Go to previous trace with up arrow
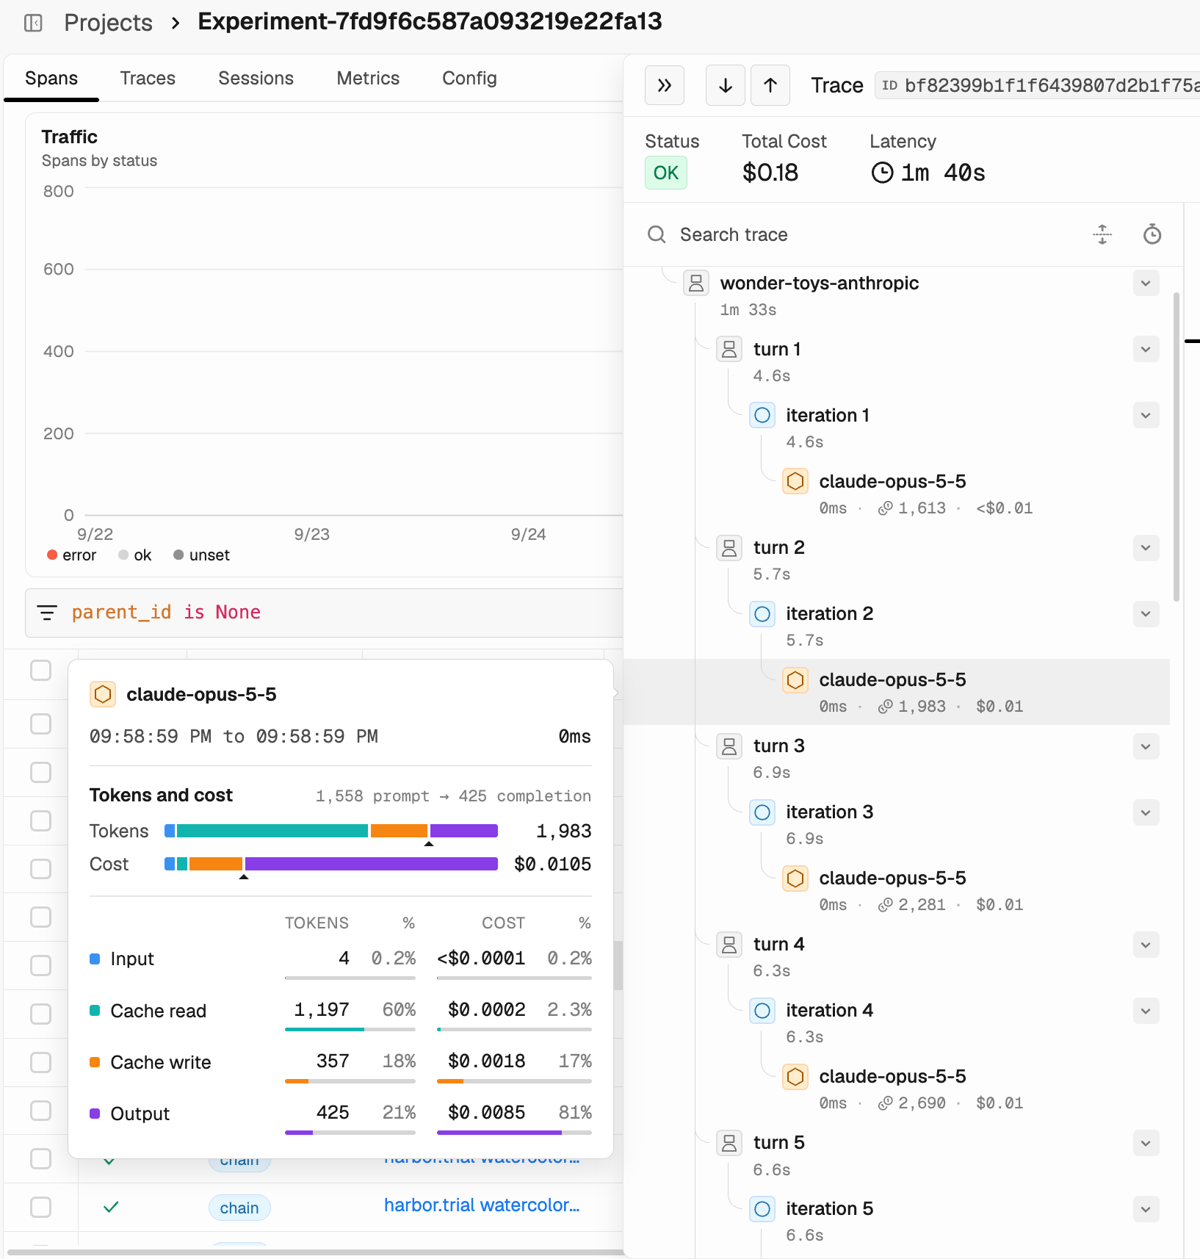The height and width of the screenshot is (1259, 1200). [x=770, y=85]
